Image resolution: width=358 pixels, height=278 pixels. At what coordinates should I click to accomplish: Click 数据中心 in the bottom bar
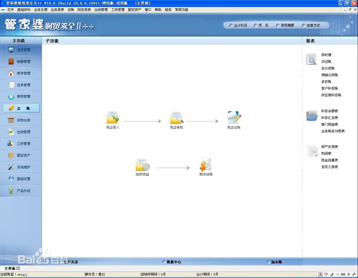coord(174,262)
